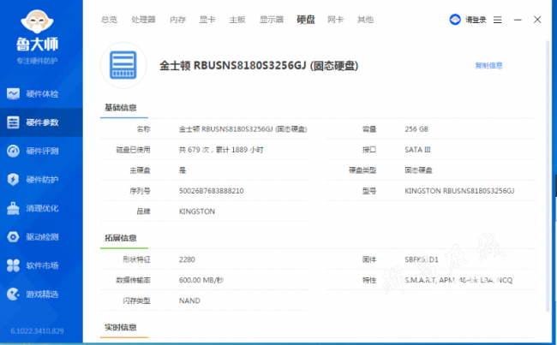557x345 pixels.
Task: Click interface value SATA III
Action: click(x=418, y=150)
